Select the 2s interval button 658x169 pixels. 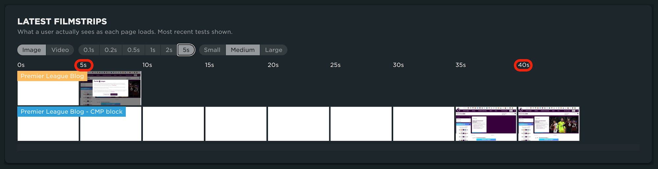click(x=169, y=50)
